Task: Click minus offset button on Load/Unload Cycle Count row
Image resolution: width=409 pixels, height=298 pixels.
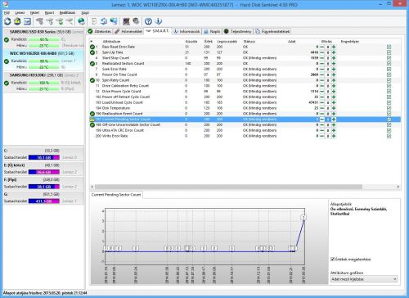Action: click(322, 102)
